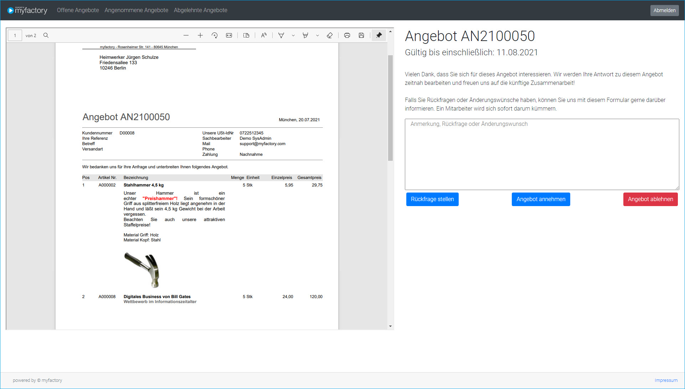Image resolution: width=685 pixels, height=389 pixels.
Task: Click the PDF search magnifier icon
Action: (46, 35)
